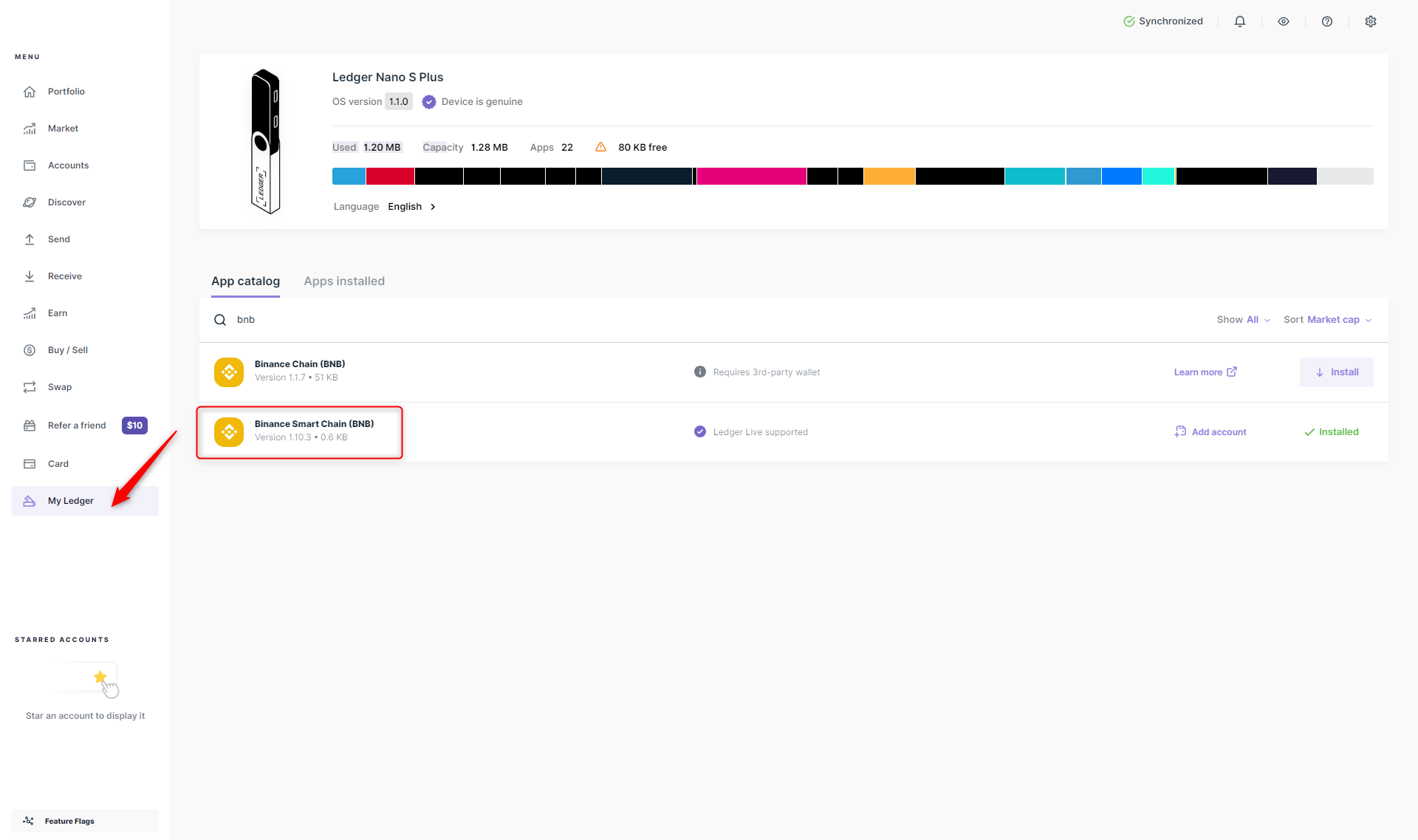The width and height of the screenshot is (1418, 840).
Task: Click the Ledger Nano S Plus heading
Action: tap(388, 78)
